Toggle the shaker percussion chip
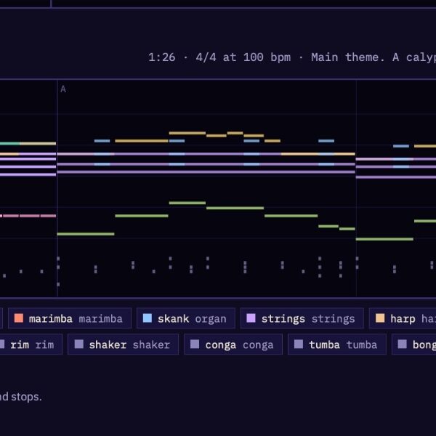This screenshot has width=436, height=436. (123, 344)
